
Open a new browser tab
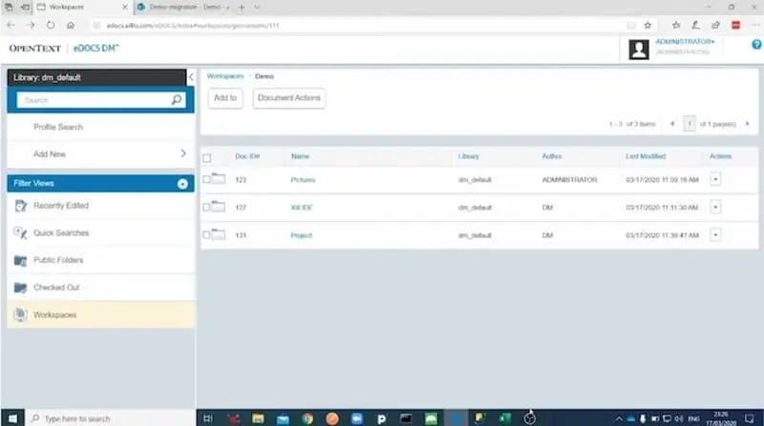coord(242,7)
